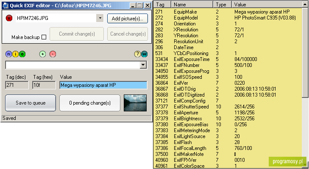
Task: Click the Quick EXIF editor title bar icon
Action: (x=6, y=6)
